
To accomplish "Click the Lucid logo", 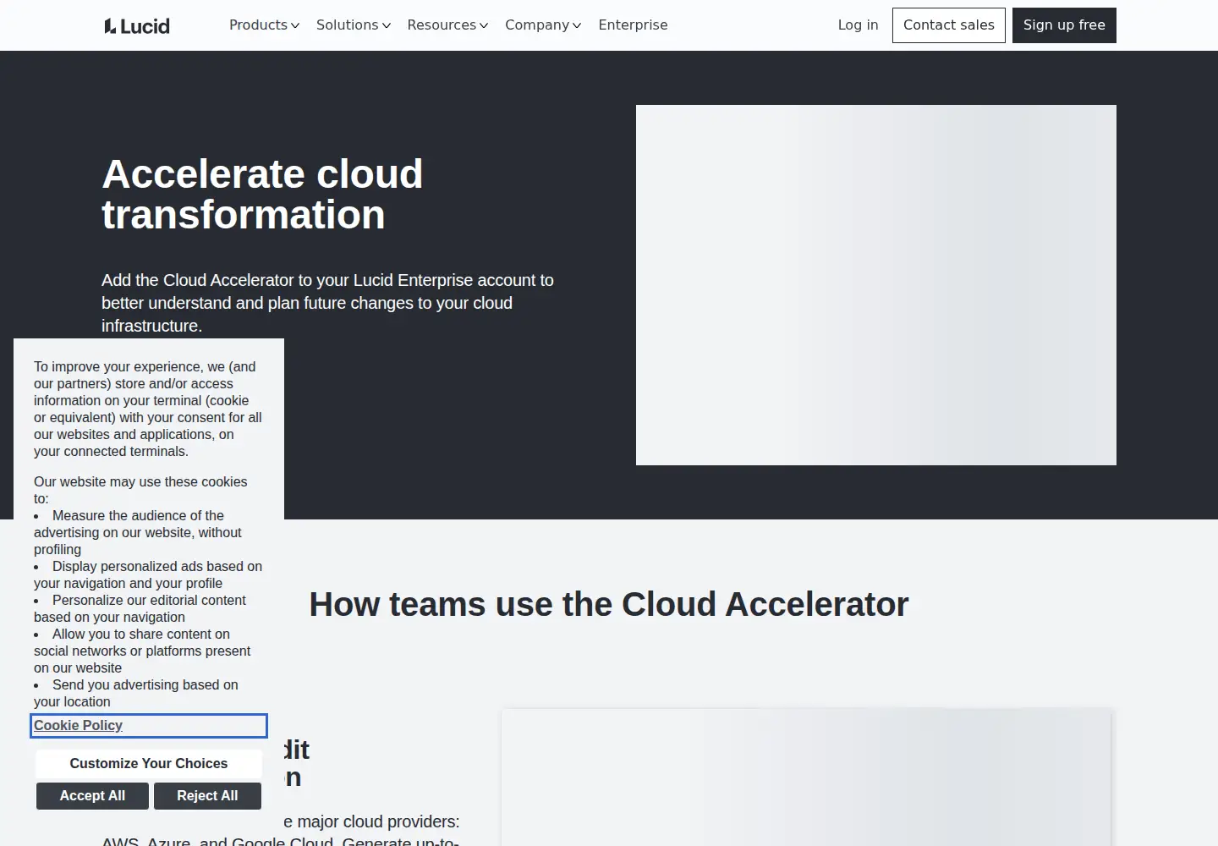I will (137, 26).
